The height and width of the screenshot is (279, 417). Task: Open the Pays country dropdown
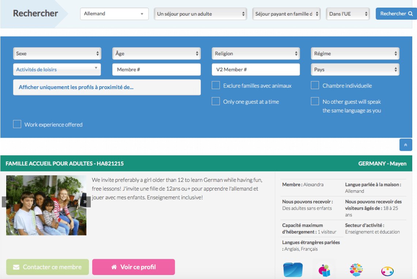(355, 69)
